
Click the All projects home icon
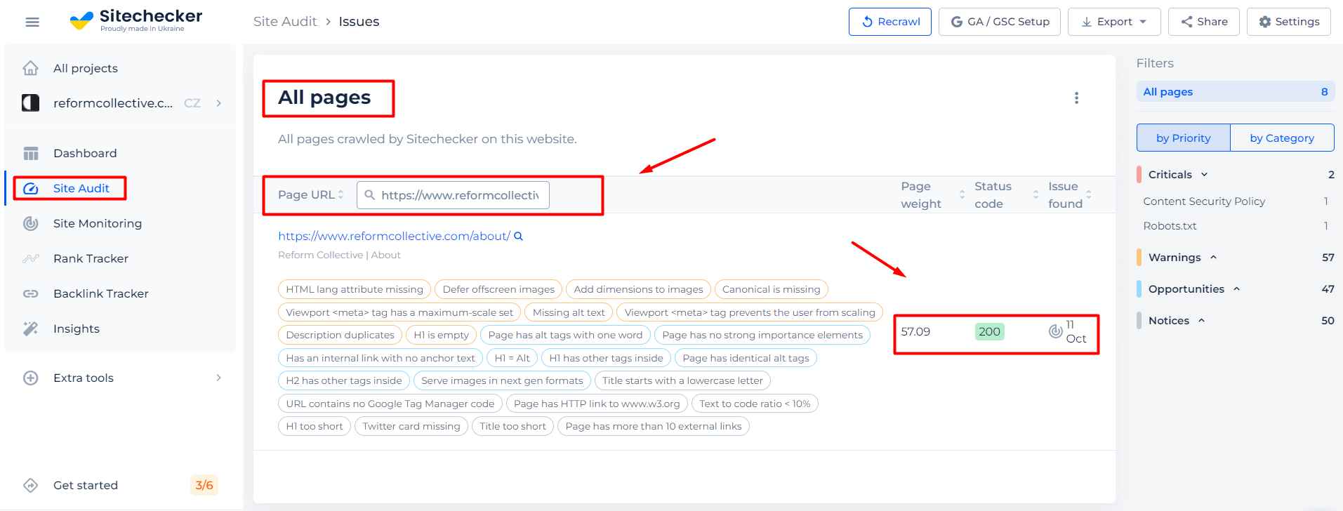click(x=31, y=68)
